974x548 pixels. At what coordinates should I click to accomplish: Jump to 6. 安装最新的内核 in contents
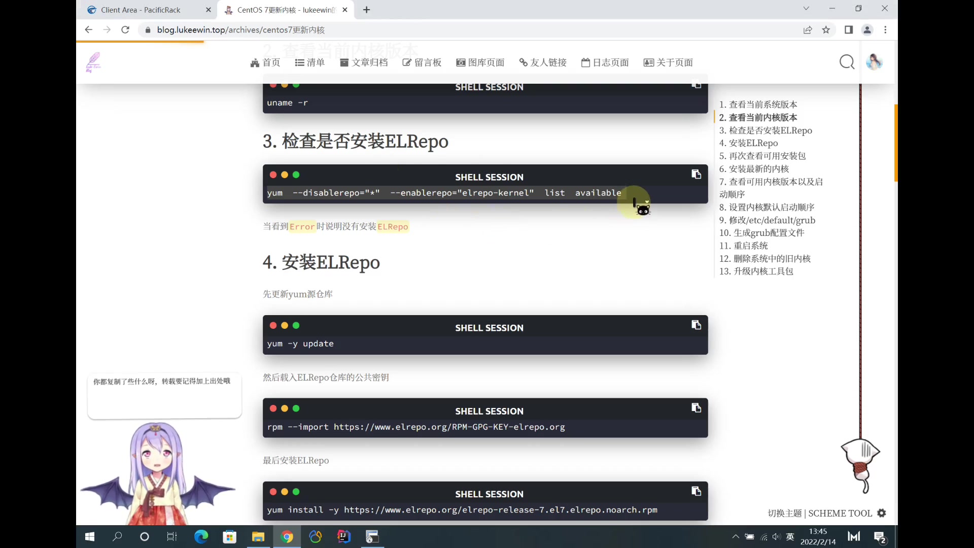click(754, 169)
